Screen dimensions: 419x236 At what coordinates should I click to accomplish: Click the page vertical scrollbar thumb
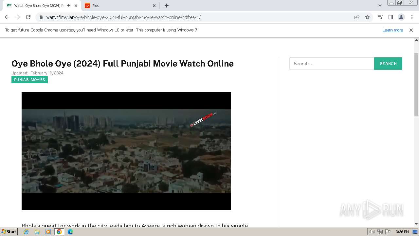coord(416,85)
